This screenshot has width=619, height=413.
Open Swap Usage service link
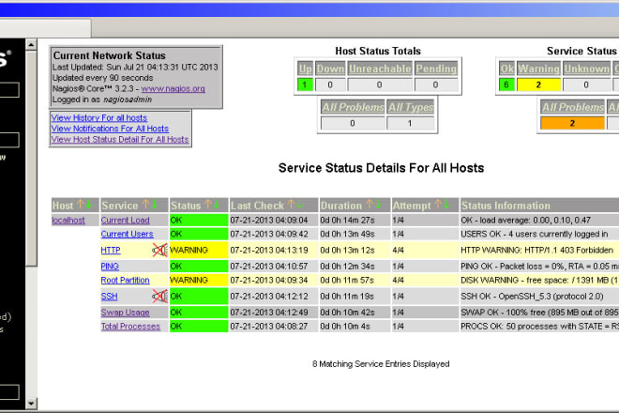(x=125, y=313)
